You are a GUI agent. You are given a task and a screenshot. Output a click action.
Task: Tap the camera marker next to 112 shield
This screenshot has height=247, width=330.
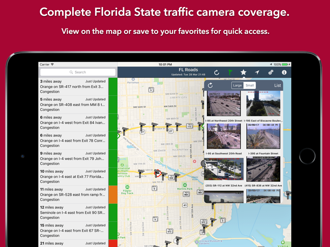[x=200, y=126]
